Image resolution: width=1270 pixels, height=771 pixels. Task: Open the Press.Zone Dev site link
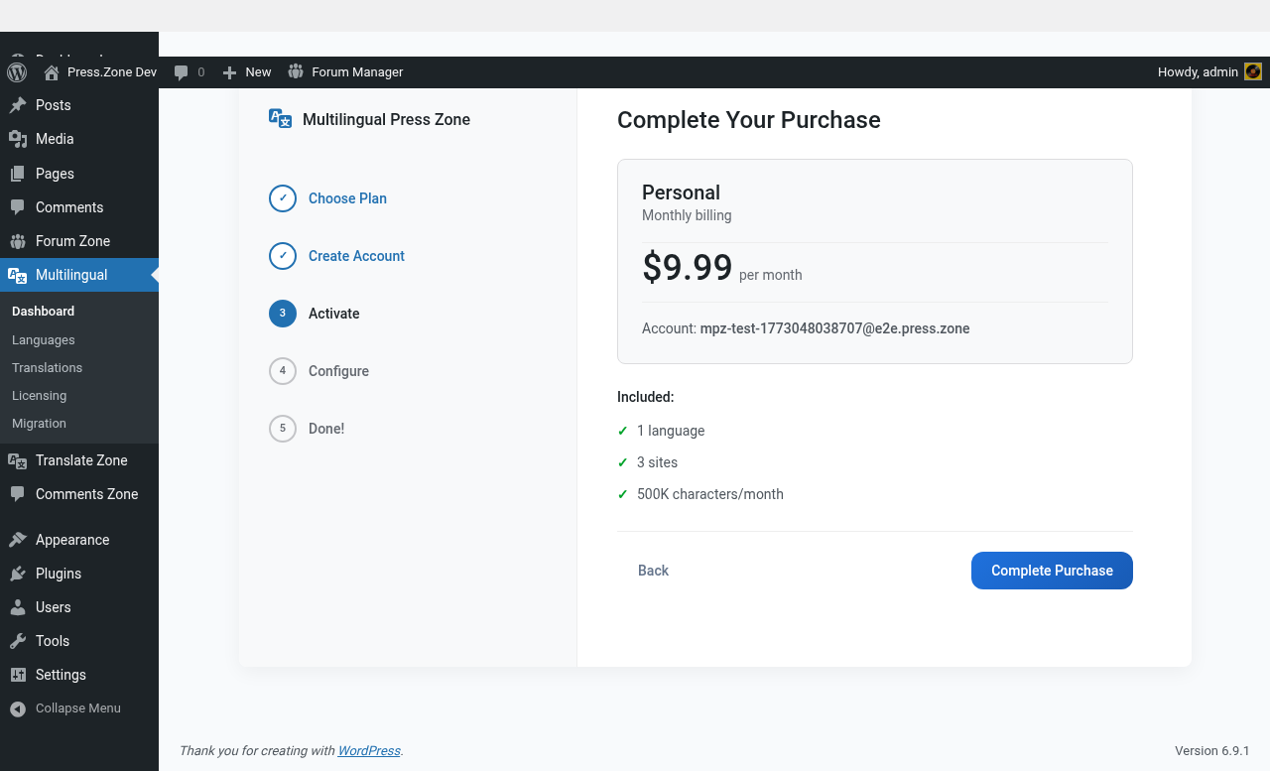coord(100,72)
